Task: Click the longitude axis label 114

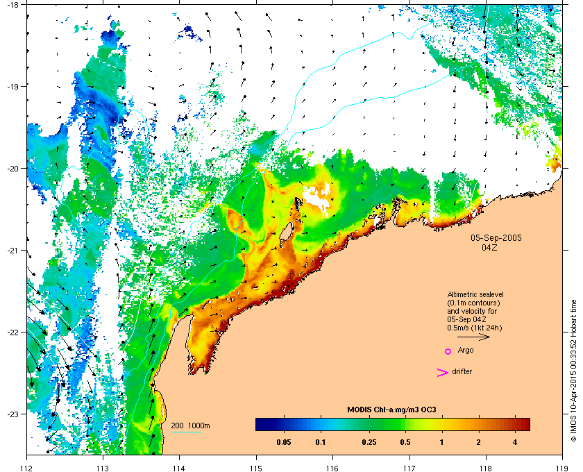Action: tap(179, 468)
